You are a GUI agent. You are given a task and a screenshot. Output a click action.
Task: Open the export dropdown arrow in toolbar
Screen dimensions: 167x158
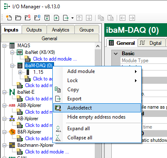[72, 18]
